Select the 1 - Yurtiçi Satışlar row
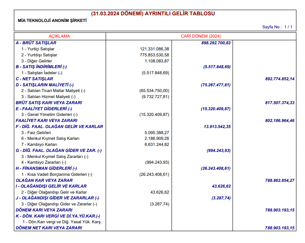 tap(38, 49)
